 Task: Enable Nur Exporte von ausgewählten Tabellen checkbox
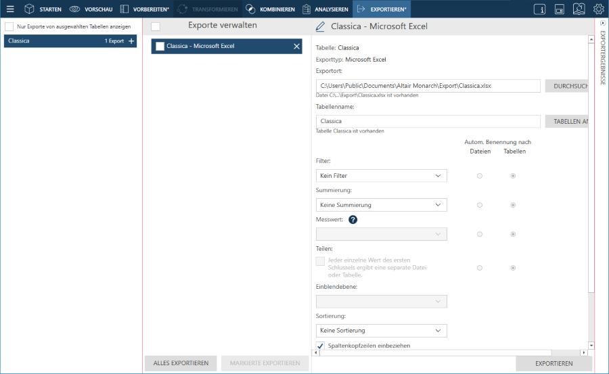pos(9,26)
